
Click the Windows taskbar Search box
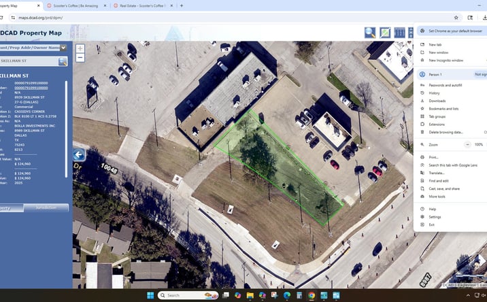tap(188, 295)
